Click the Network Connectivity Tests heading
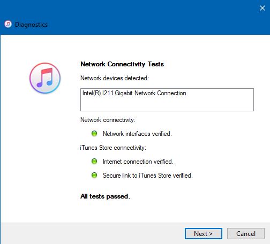 [122, 64]
